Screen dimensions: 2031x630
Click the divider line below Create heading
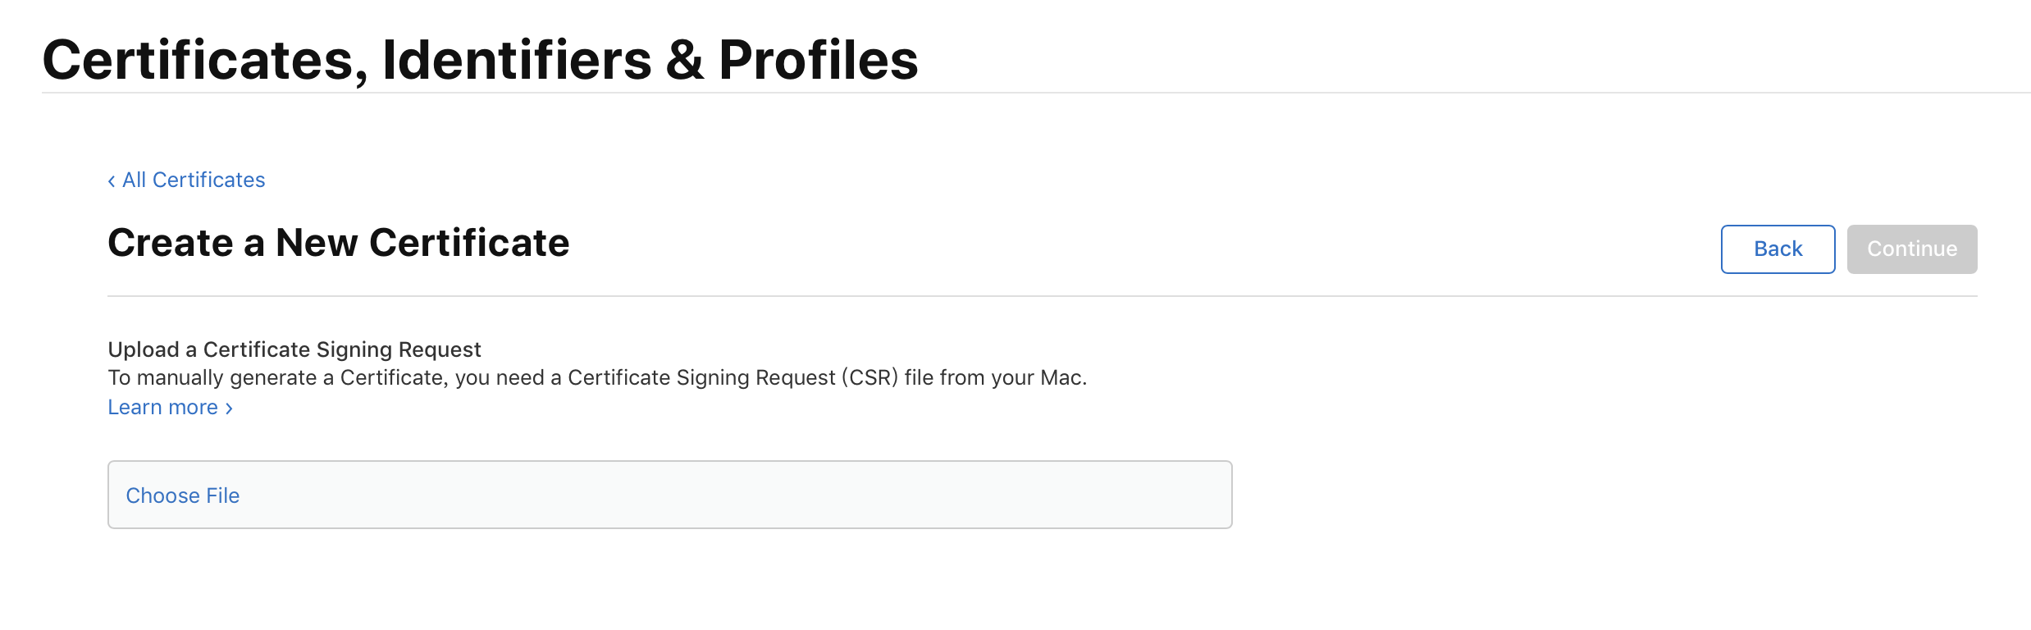(x=1042, y=296)
